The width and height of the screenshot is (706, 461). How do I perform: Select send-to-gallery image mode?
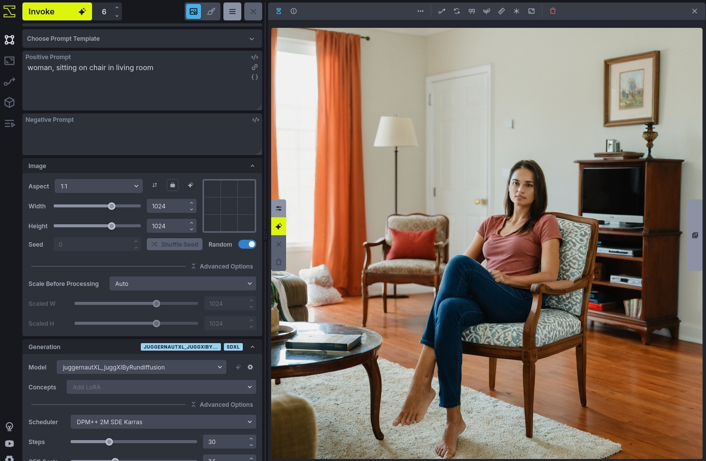[x=194, y=11]
